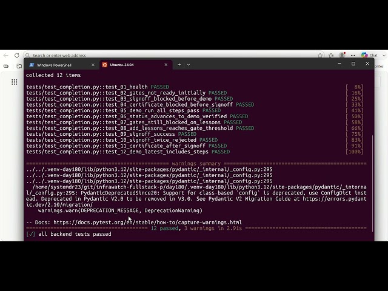Close the Windows PowerShell tab
Viewport: 388px width, 291px height.
point(93,65)
